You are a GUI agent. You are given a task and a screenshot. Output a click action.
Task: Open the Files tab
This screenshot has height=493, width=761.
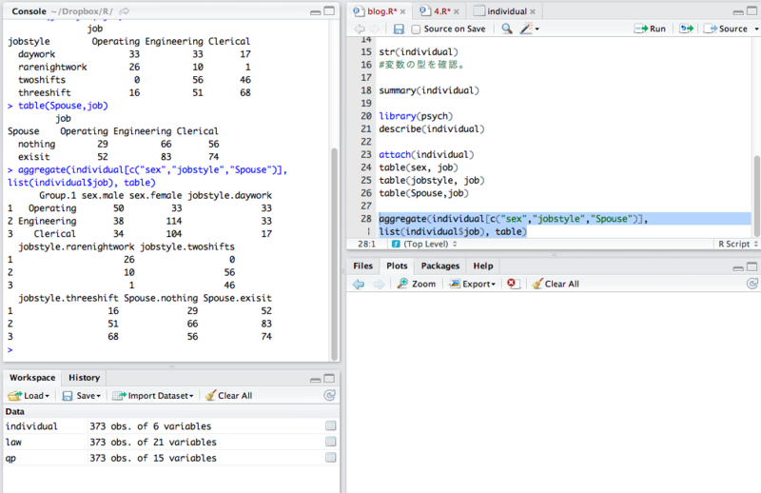[x=362, y=266]
